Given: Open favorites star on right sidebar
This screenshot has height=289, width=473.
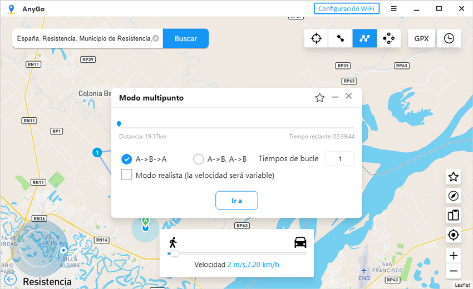Looking at the screenshot, I should tap(454, 177).
